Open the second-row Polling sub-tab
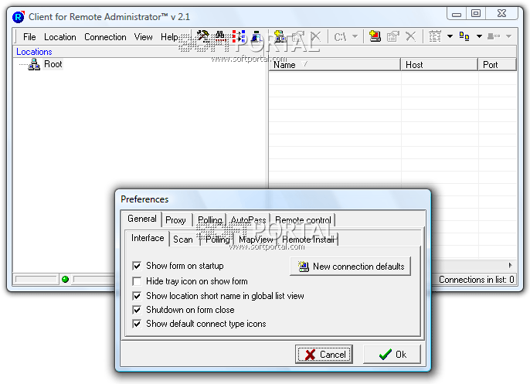530x384 pixels. click(217, 240)
